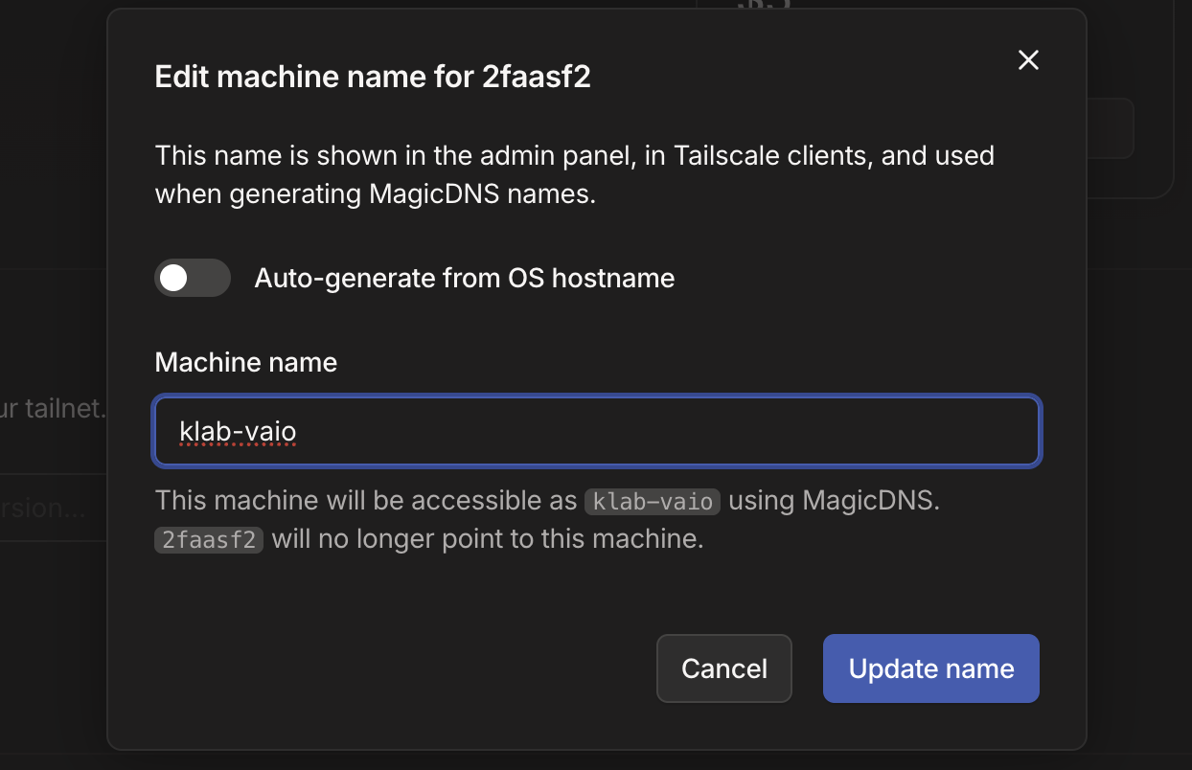Image resolution: width=1192 pixels, height=770 pixels.
Task: Click Update name to save changes
Action: 930,668
